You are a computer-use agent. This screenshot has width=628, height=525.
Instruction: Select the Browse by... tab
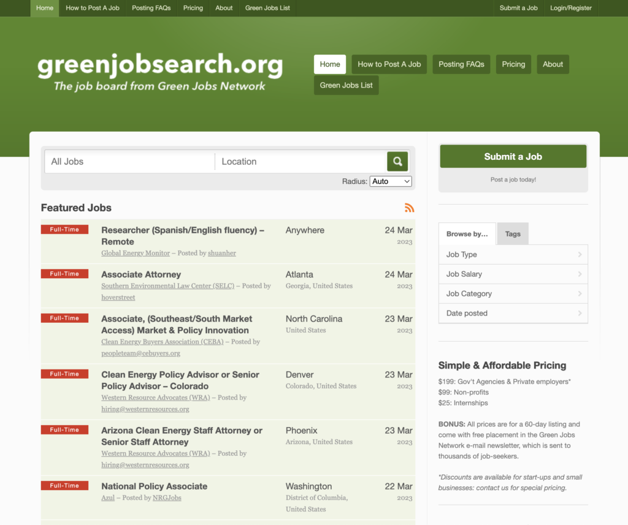467,233
